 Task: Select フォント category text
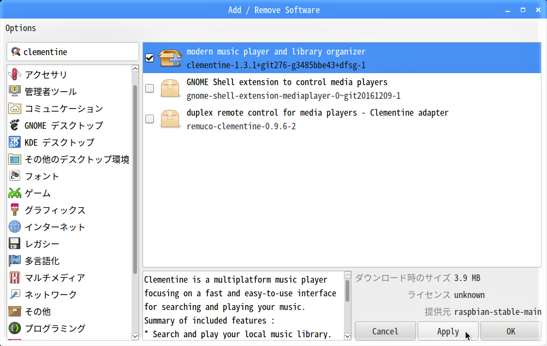(41, 176)
